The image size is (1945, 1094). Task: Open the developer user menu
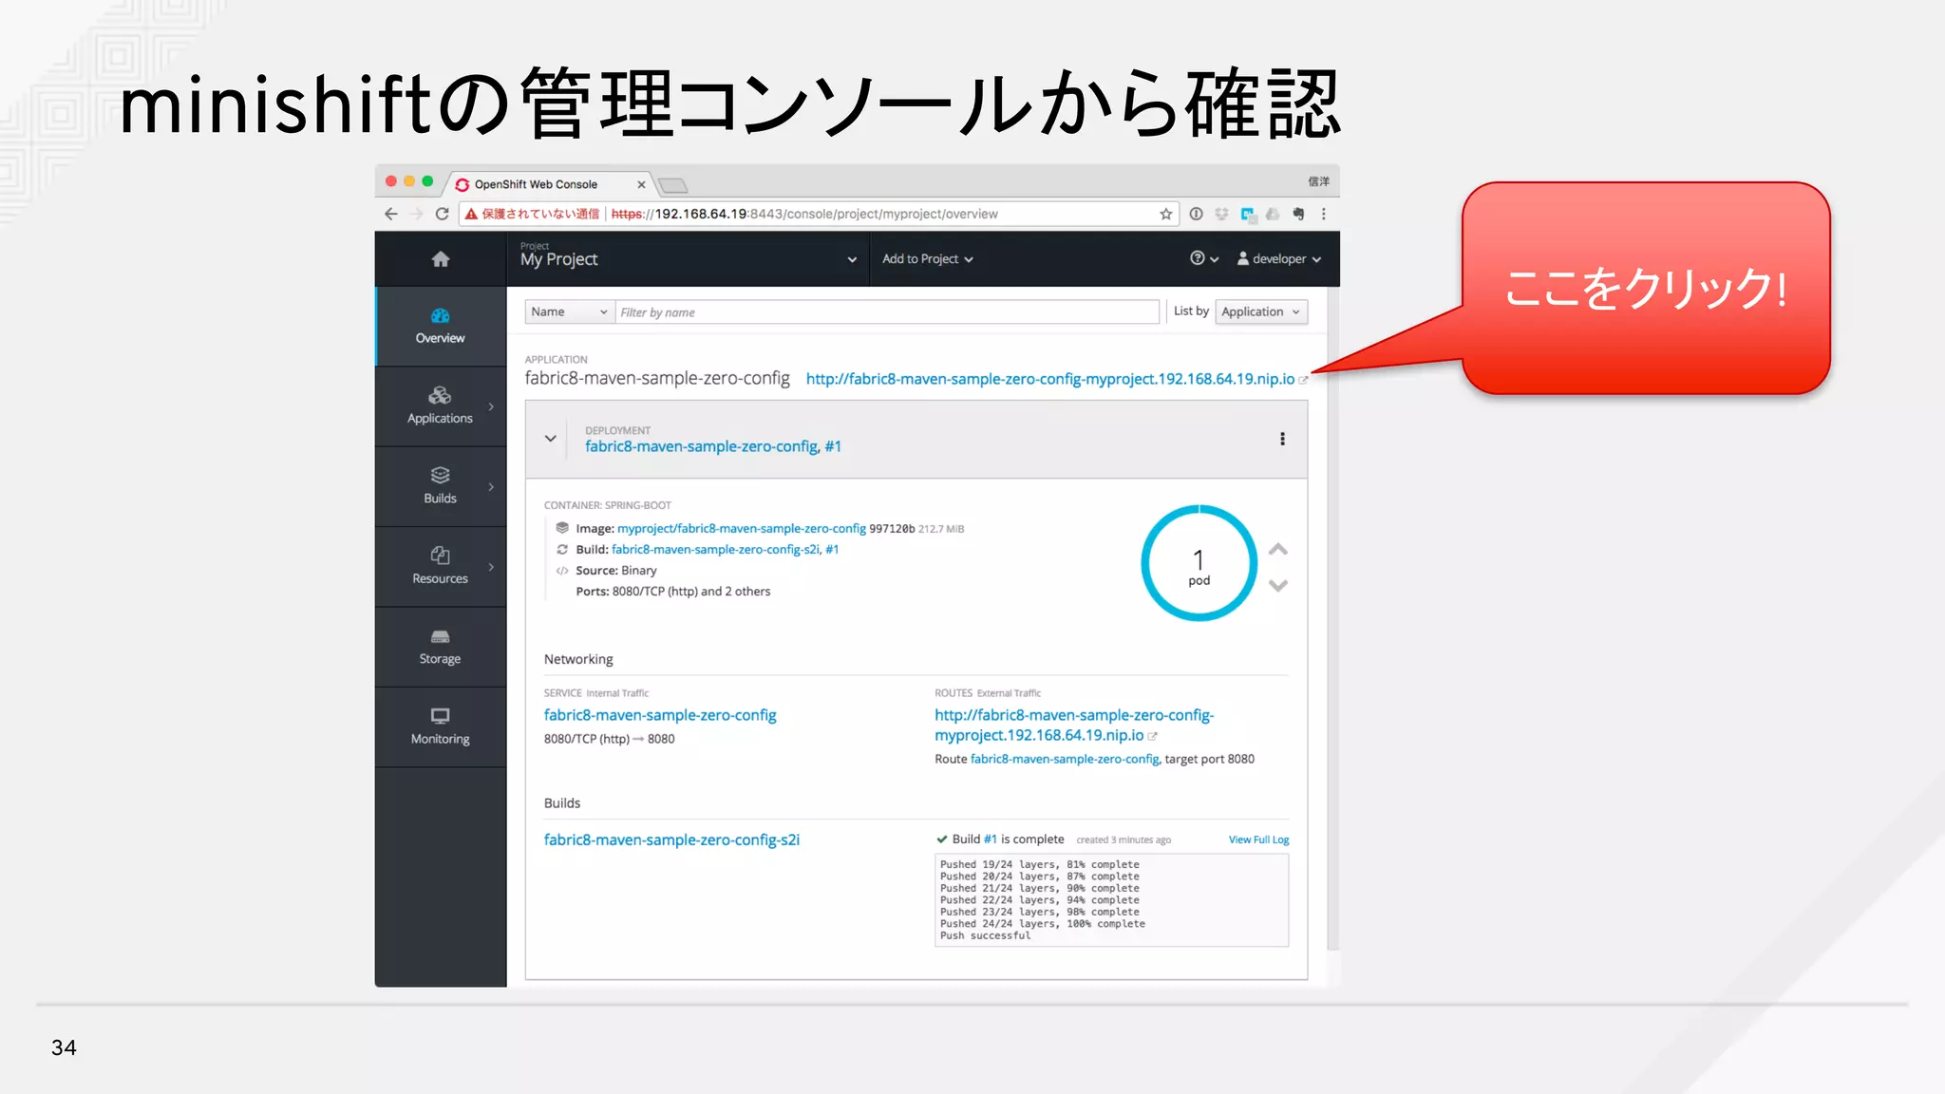tap(1279, 258)
